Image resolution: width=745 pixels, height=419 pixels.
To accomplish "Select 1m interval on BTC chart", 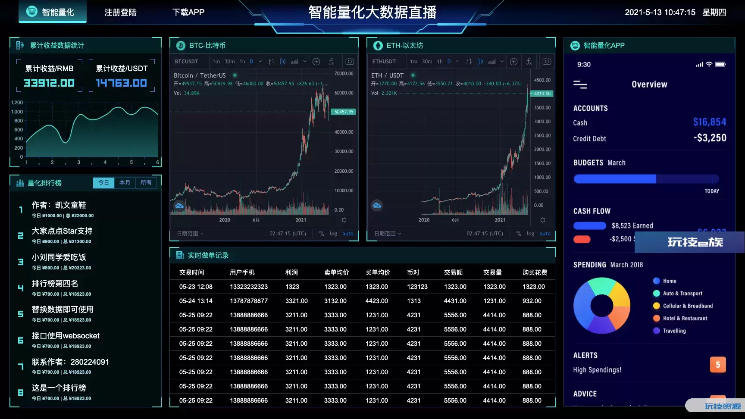I will 216,62.
